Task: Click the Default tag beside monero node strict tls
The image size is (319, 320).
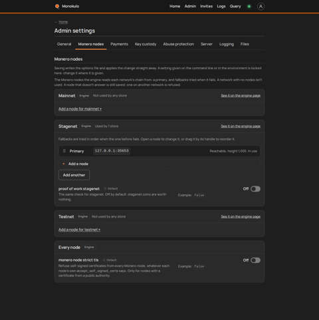Action: click(110, 260)
